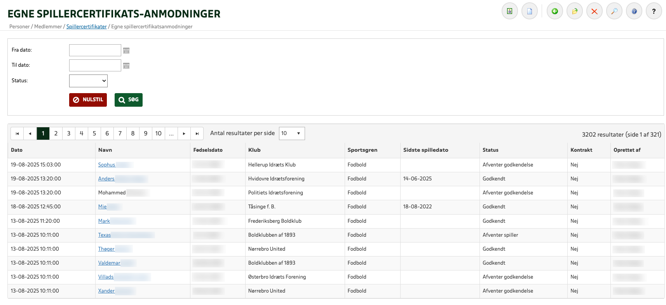The height and width of the screenshot is (305, 666).
Task: Click the green back arrow icon
Action: (x=554, y=11)
